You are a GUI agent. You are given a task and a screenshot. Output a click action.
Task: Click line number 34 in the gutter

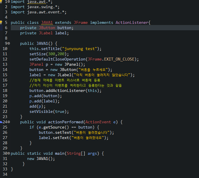tap(5, 174)
